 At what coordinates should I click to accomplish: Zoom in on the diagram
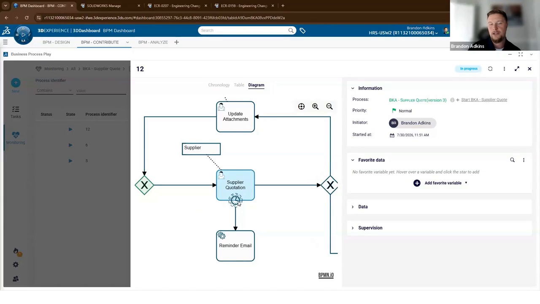[x=315, y=107]
